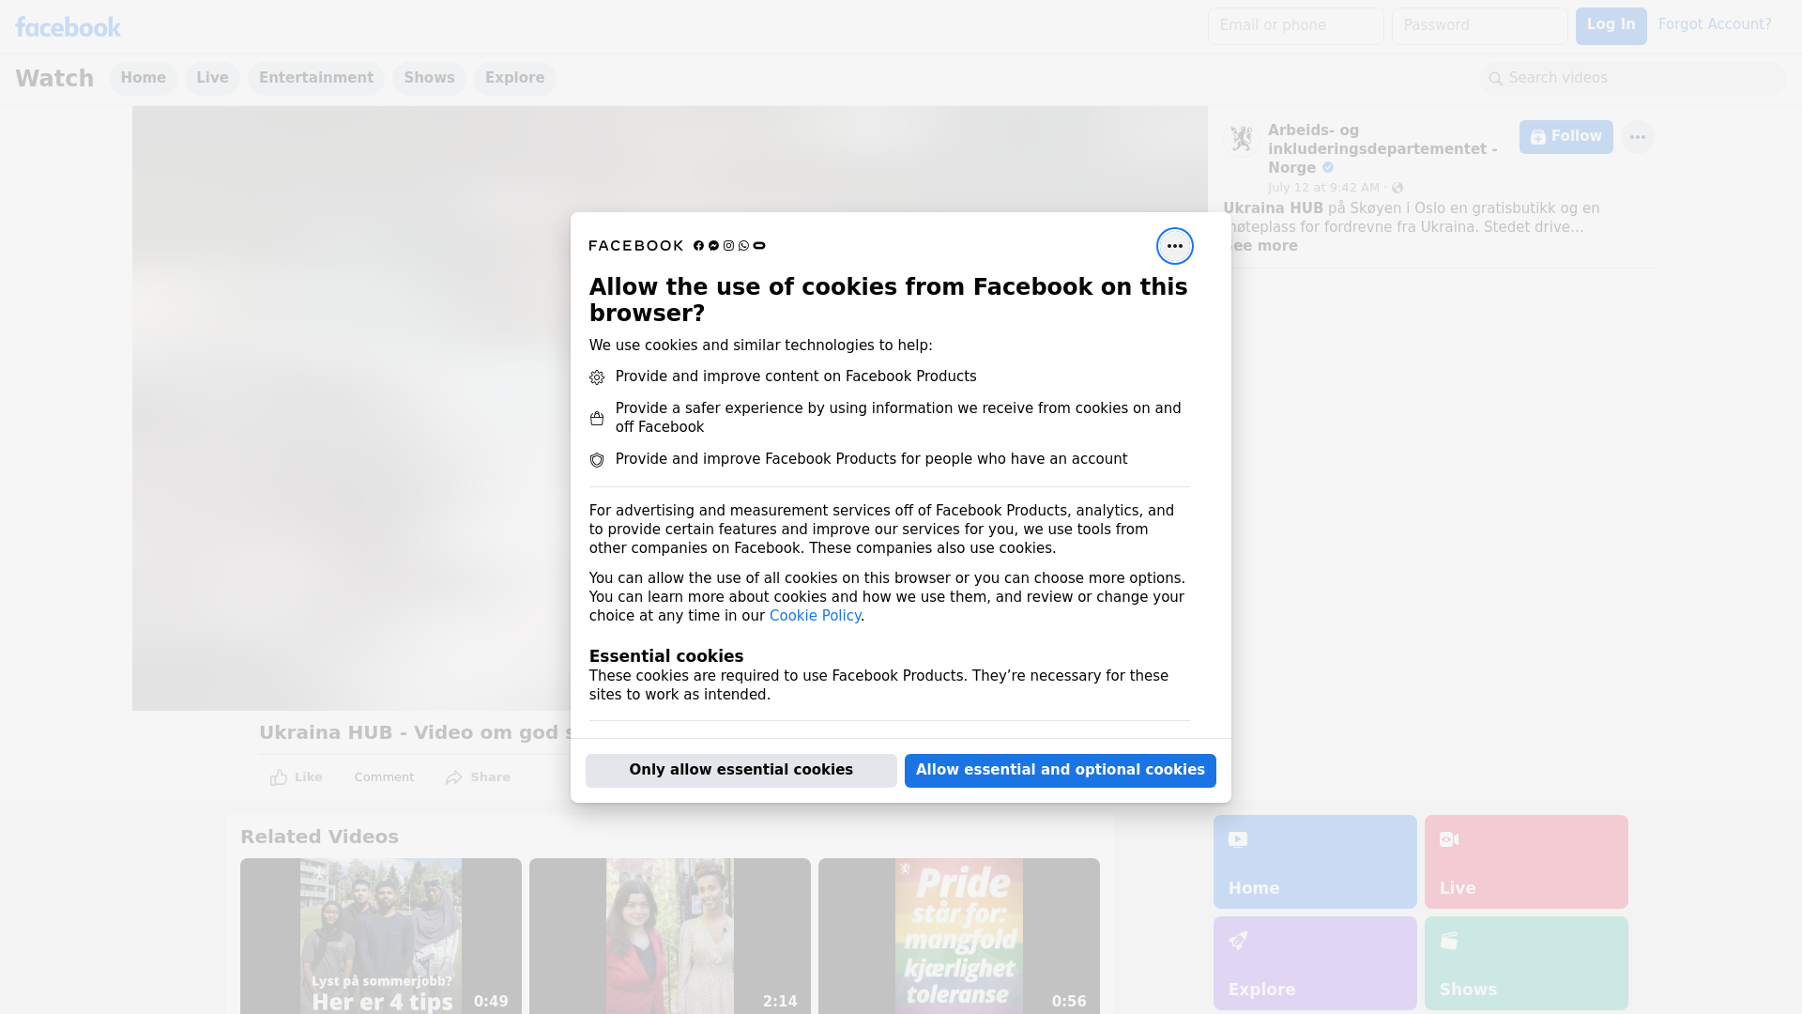Open the page name Arbeids- og inkluderingsdepartementet
The image size is (1802, 1014).
click(x=1382, y=149)
